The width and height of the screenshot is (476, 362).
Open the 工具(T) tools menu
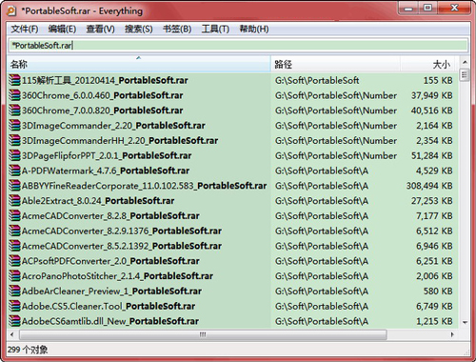pos(215,30)
